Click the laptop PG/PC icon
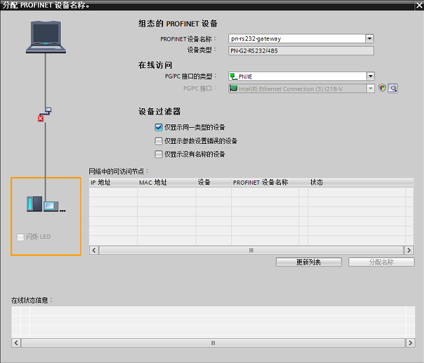Screen dimensions: 424x363 pos(46,37)
